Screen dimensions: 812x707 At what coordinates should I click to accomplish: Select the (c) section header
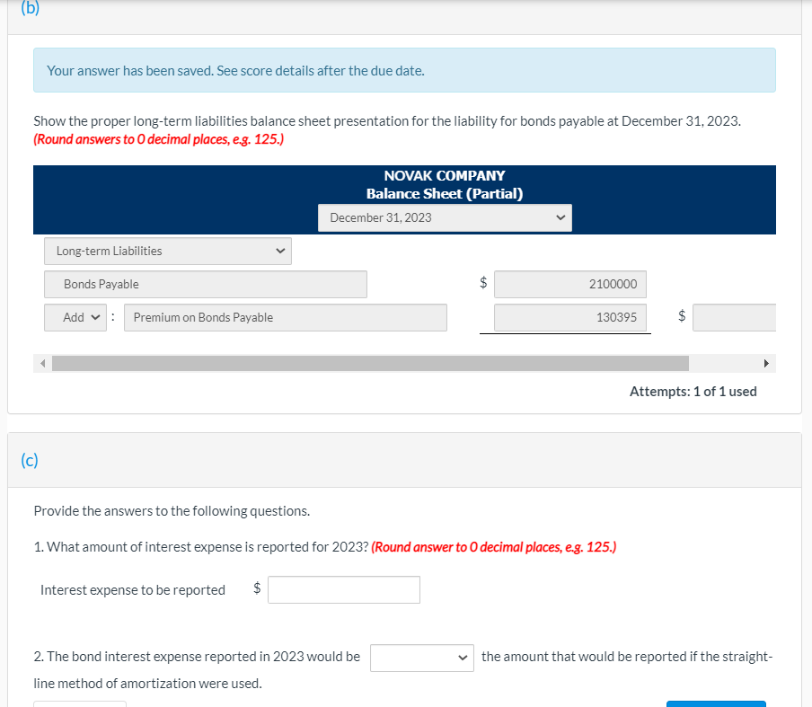click(28, 459)
